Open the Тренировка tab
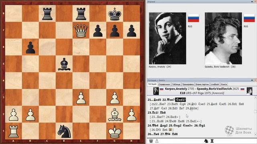This screenshot has height=144, width=257. [x=188, y=84]
